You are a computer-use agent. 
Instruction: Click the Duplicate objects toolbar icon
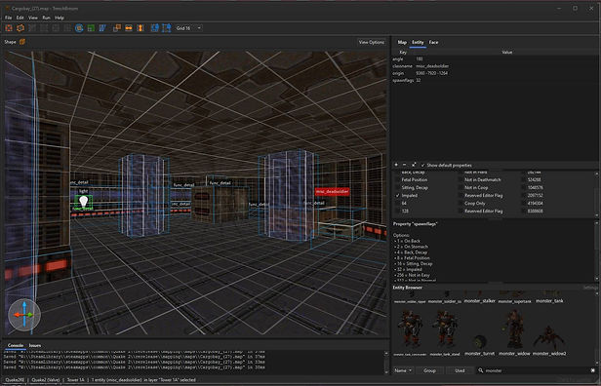tap(117, 28)
